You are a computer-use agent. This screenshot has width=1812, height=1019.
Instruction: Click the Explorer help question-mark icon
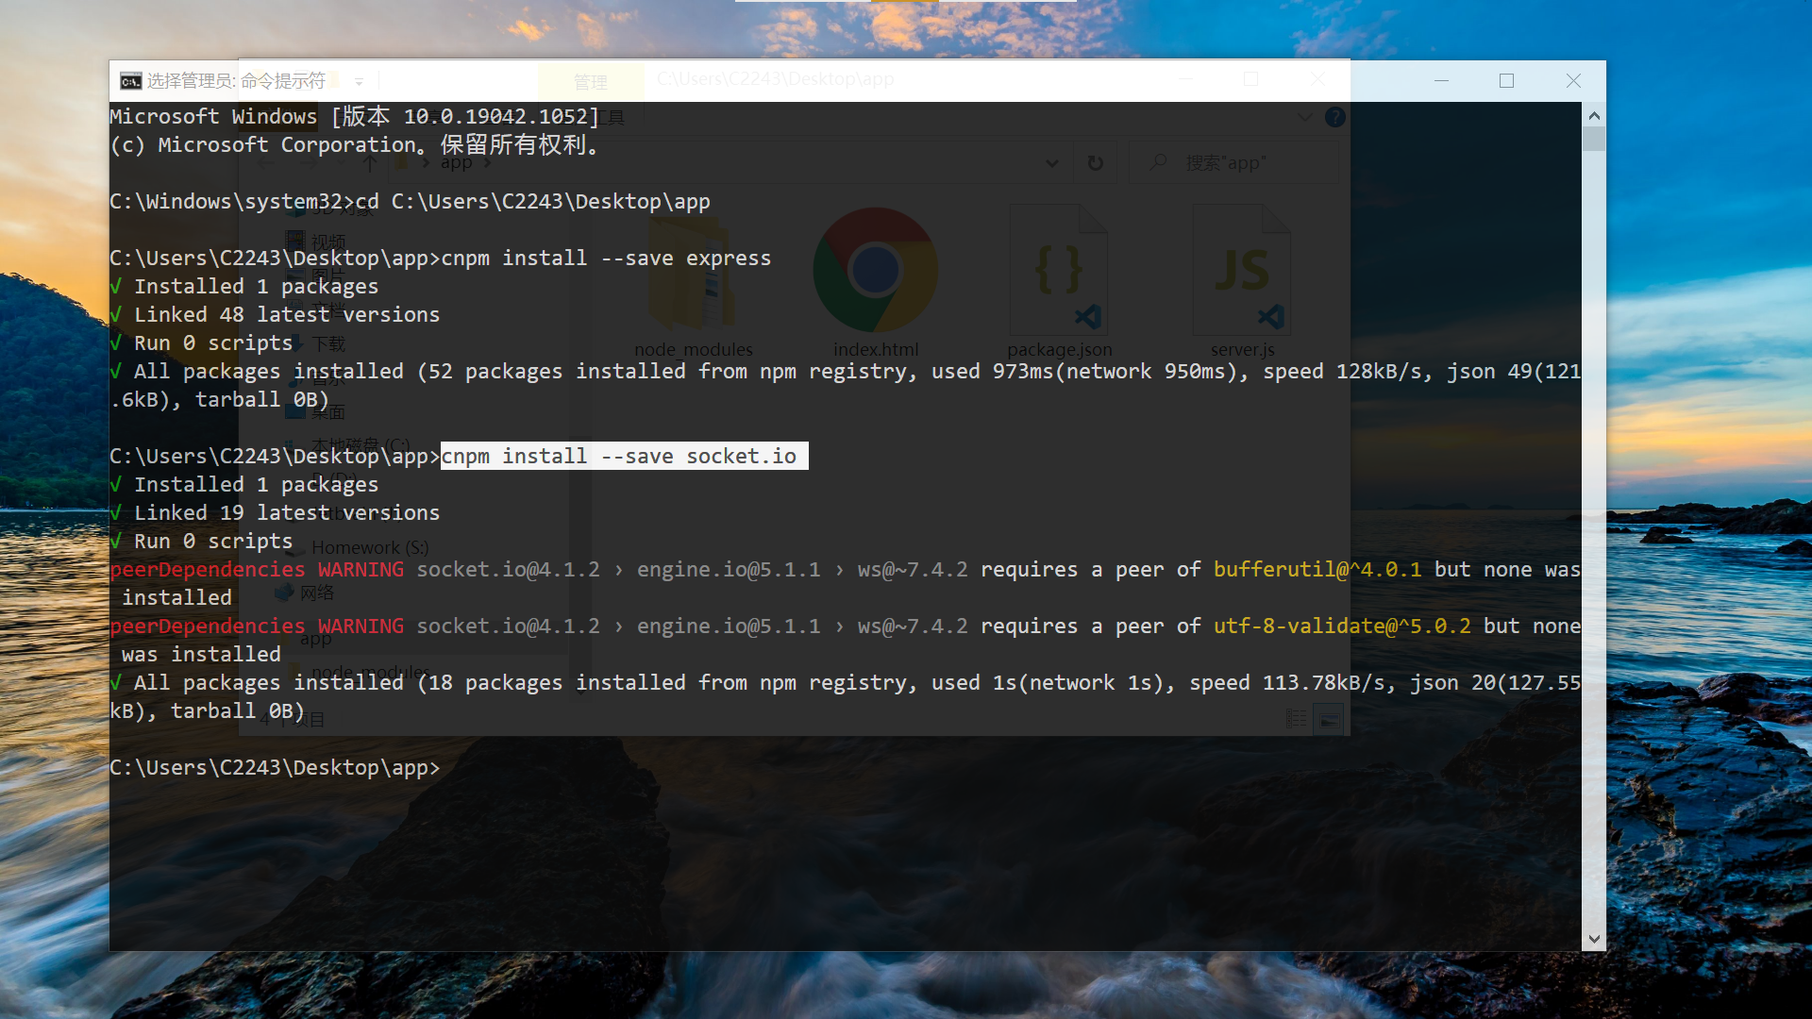coord(1334,117)
